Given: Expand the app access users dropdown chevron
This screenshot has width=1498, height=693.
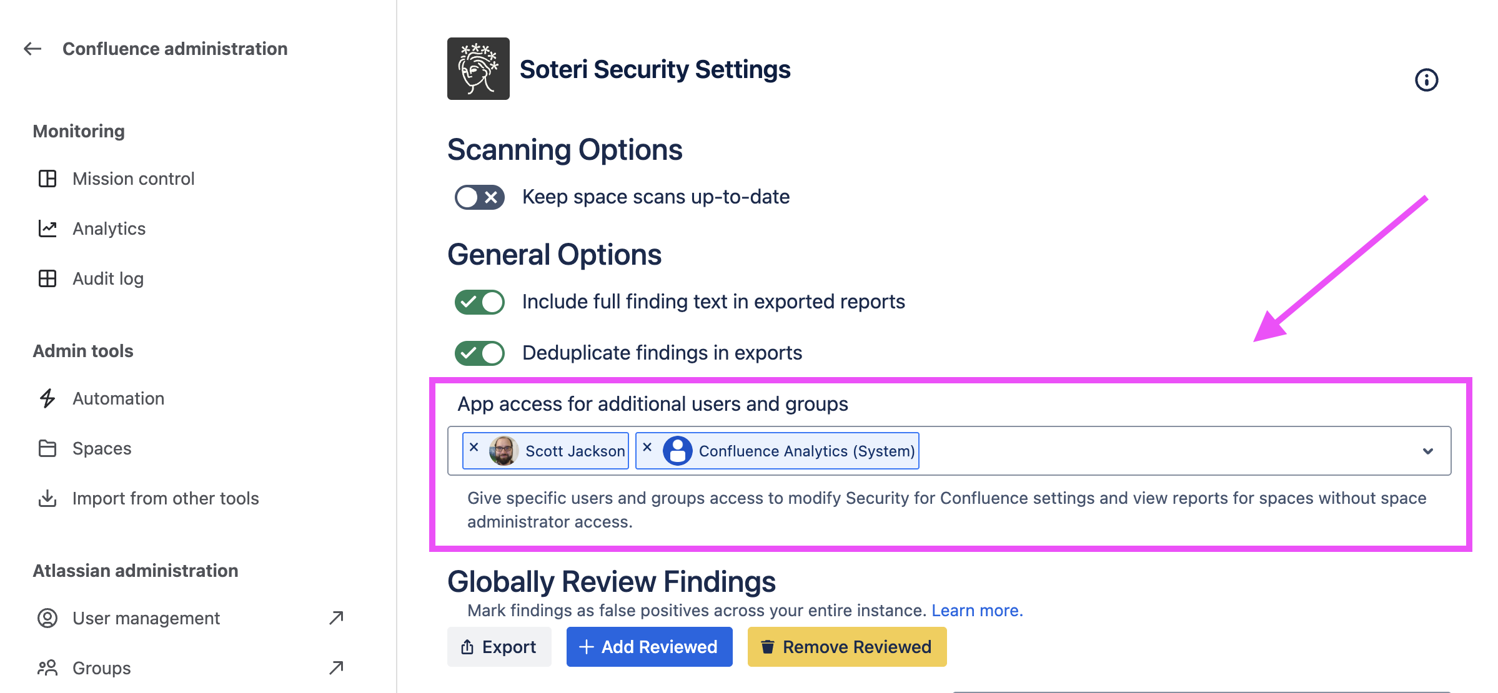Looking at the screenshot, I should [x=1428, y=451].
